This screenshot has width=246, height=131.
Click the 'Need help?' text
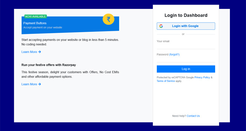[179, 116]
